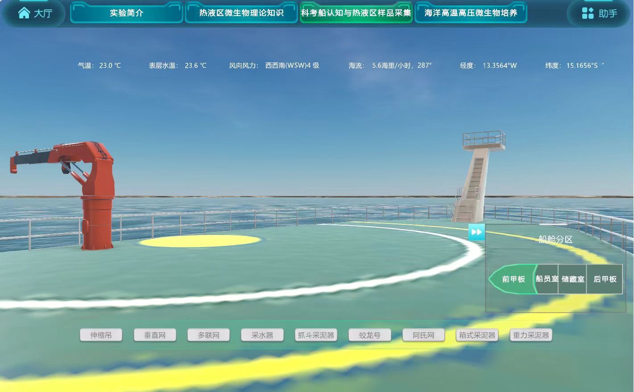This screenshot has width=634, height=392.
Task: Select the 船员室 cabin zone
Action: [546, 279]
